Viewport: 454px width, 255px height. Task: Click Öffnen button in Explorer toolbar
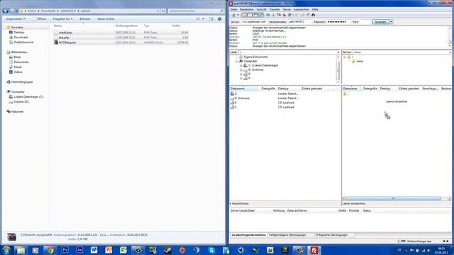click(40, 19)
